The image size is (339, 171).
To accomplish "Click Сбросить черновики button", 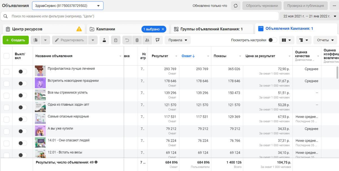I will [262, 6].
